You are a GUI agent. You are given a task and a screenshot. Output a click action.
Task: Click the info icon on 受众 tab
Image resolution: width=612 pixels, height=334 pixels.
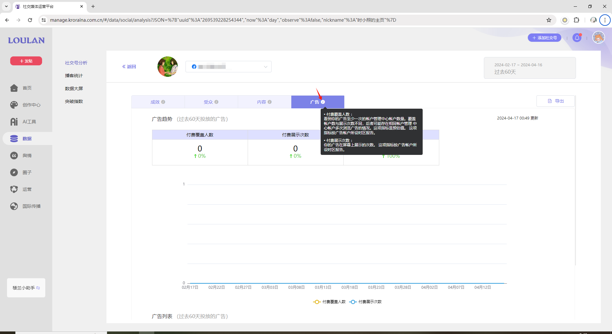(216, 102)
